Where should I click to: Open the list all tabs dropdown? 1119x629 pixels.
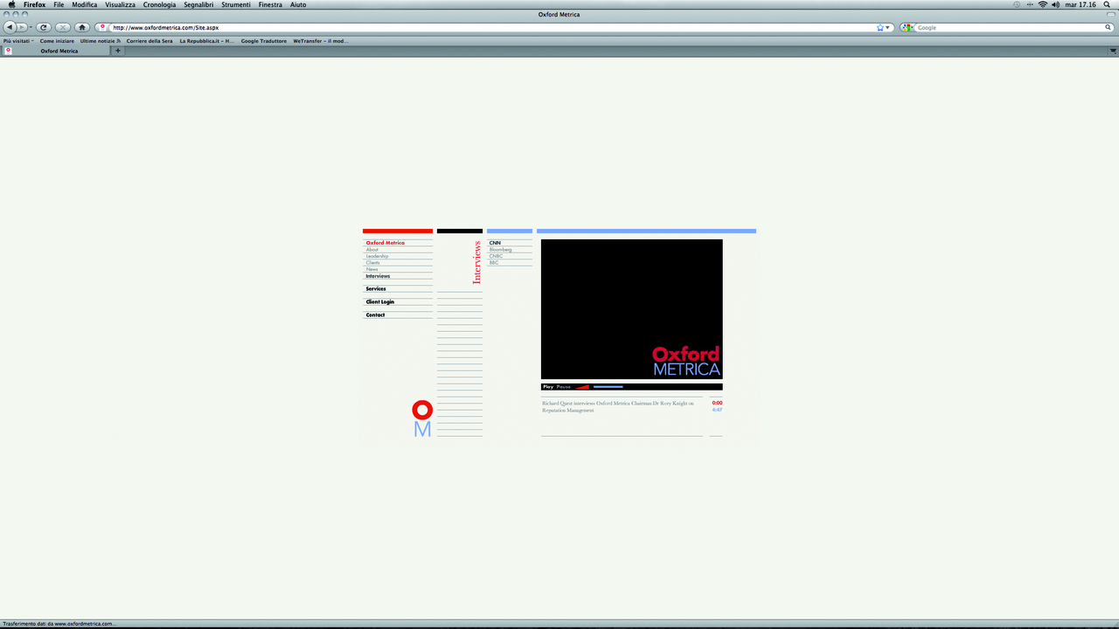[1112, 51]
